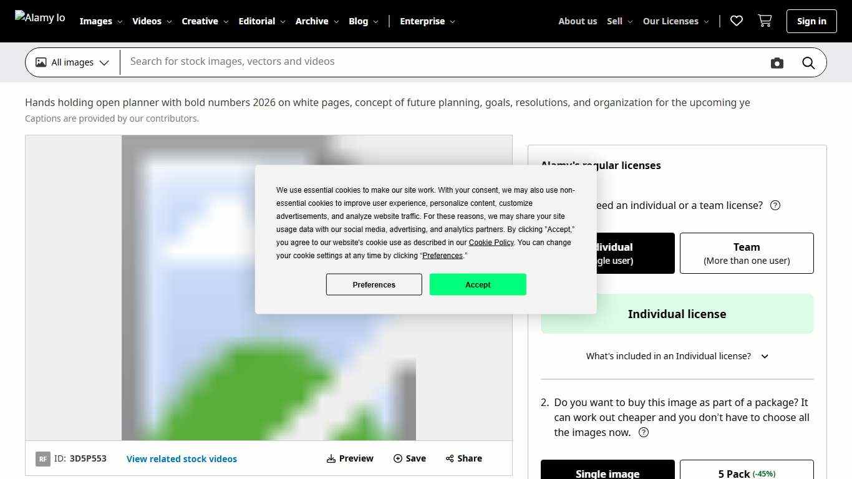The width and height of the screenshot is (852, 479).
Task: Open the shopping cart
Action: [765, 21]
